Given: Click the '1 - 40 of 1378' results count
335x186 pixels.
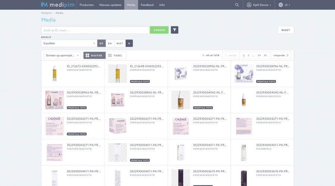Looking at the screenshot, I should 211,55.
